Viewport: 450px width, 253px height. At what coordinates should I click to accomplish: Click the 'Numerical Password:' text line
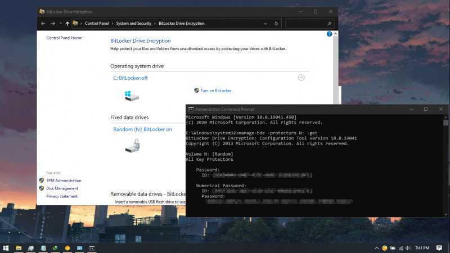(x=221, y=186)
